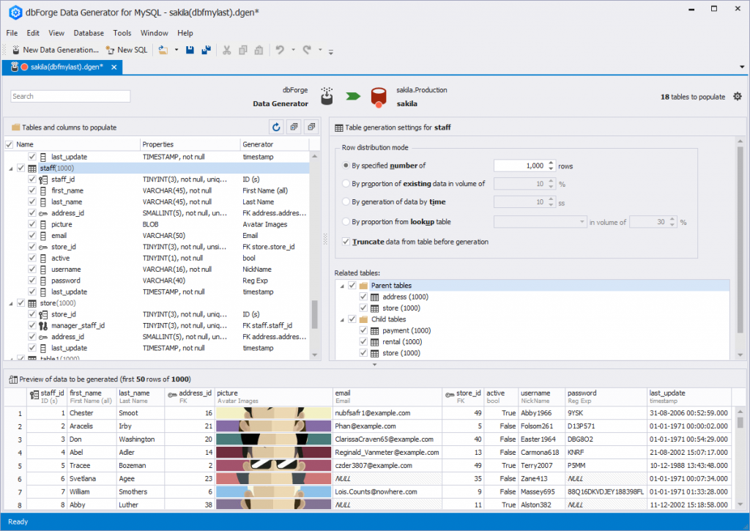The width and height of the screenshot is (750, 531).
Task: Uncheck the payment (1000) child table
Action: click(x=363, y=330)
